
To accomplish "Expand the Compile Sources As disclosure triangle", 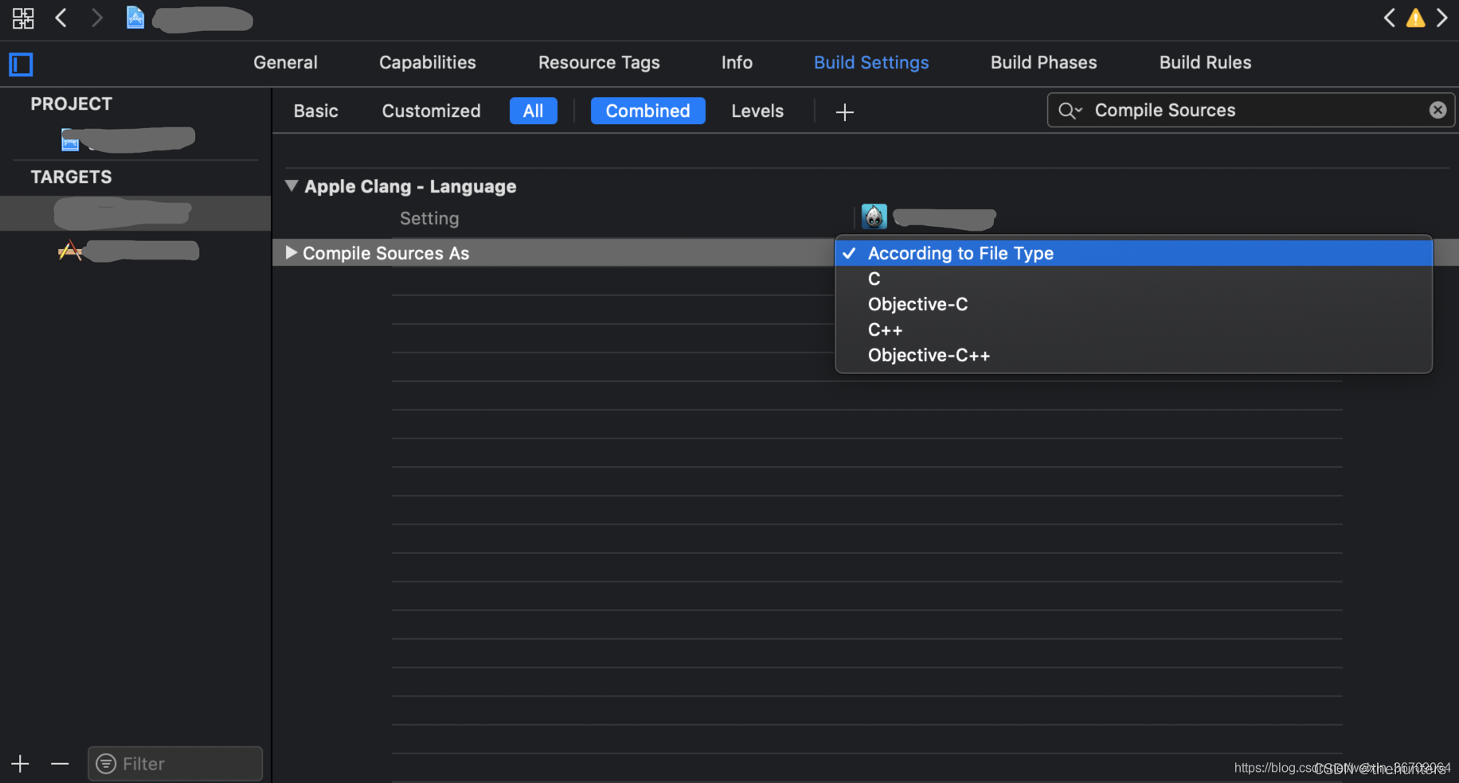I will [291, 253].
